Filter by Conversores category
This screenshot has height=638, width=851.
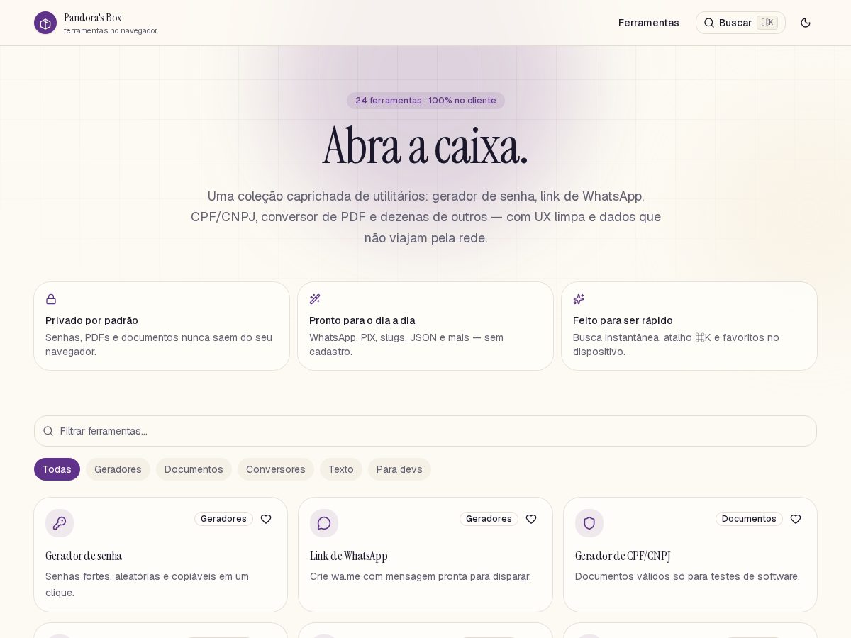276,469
